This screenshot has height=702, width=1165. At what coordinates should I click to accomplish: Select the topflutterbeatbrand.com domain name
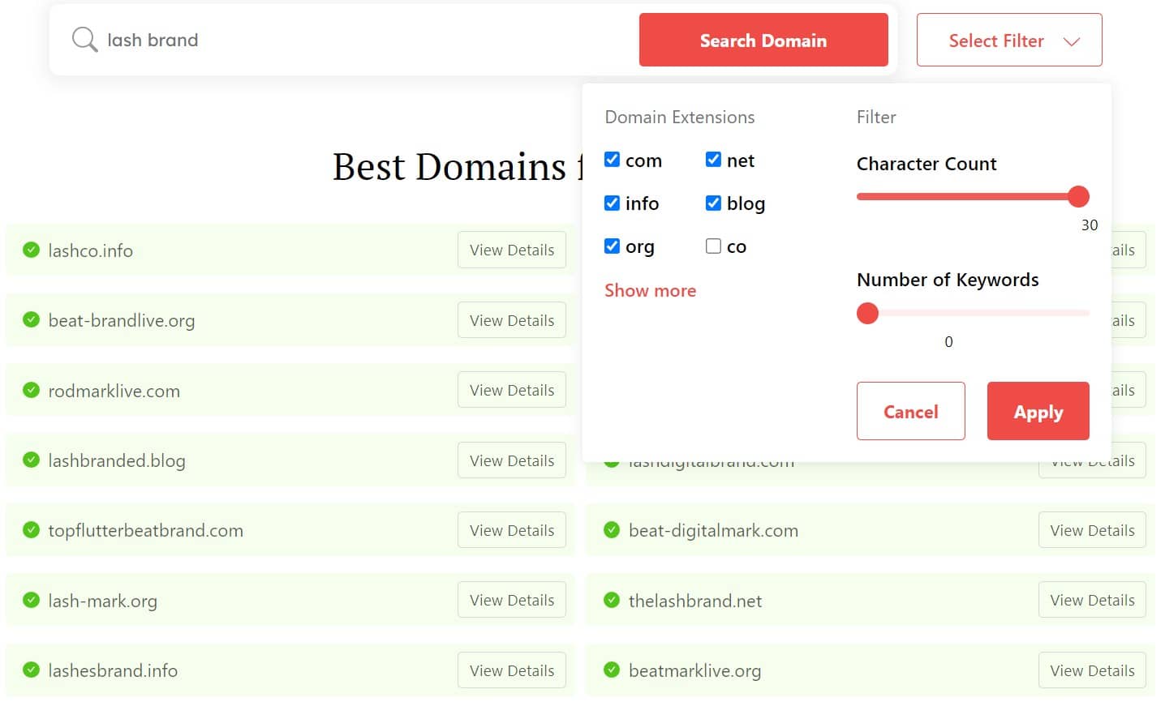145,530
